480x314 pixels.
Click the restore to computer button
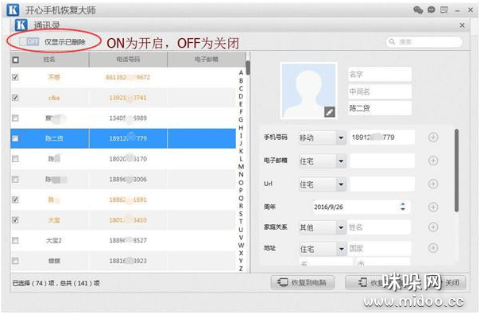click(302, 282)
